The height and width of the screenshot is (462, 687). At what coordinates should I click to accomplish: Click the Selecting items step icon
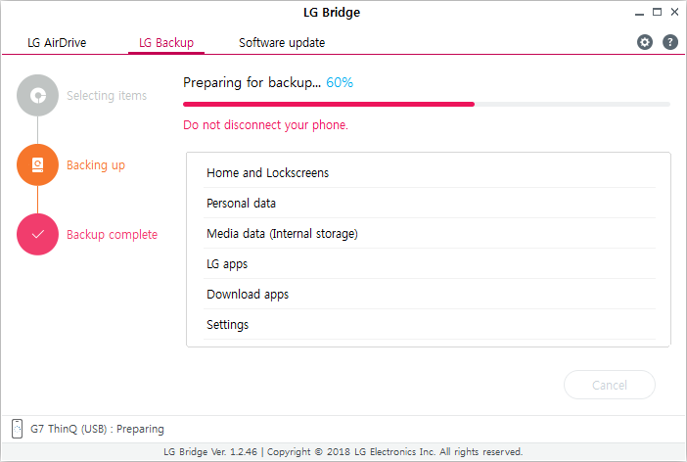click(38, 96)
